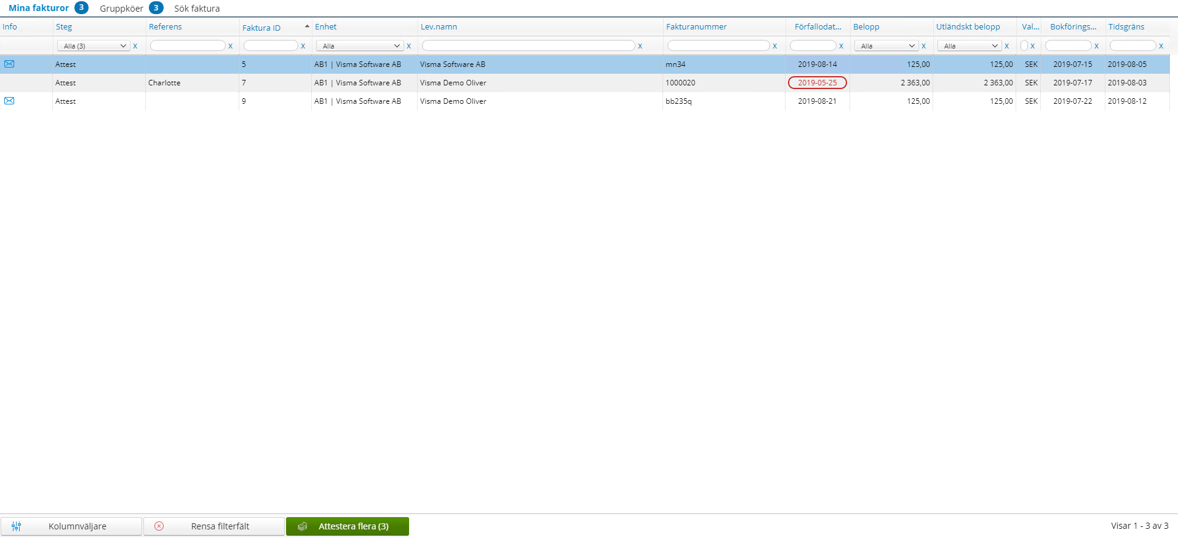
Task: Sort by the Tidsgräns column header
Action: (1126, 26)
